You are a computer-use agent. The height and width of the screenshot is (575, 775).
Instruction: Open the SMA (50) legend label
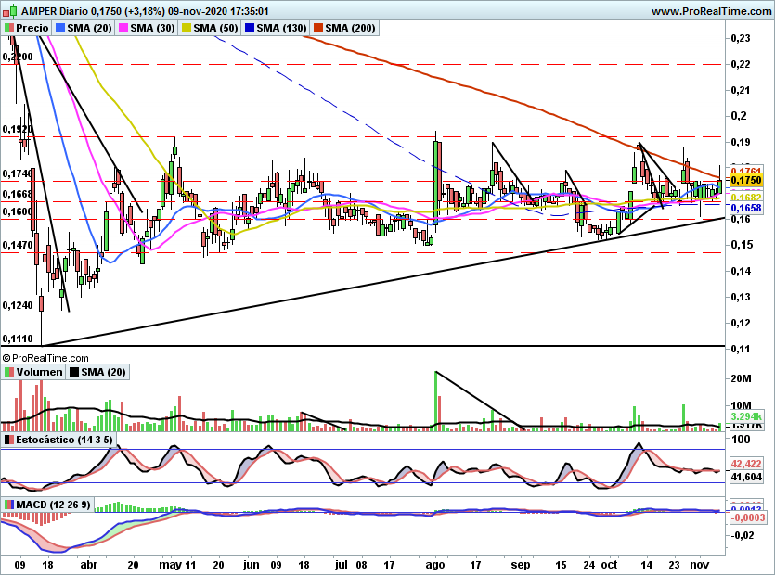coord(215,28)
